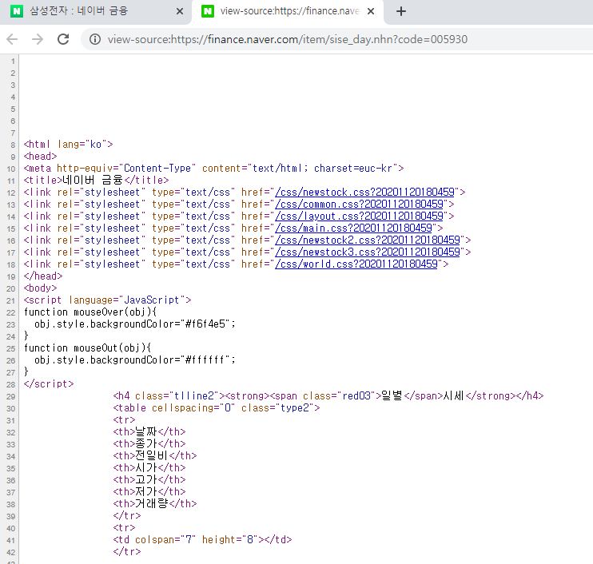593x564 pixels.
Task: Click the h4 class="tlline2" line
Action: pyautogui.click(x=328, y=396)
